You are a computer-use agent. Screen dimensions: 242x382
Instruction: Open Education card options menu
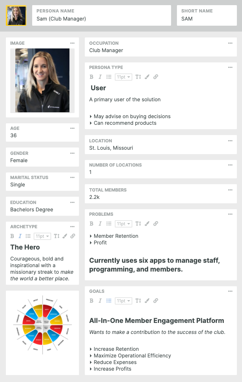pyautogui.click(x=72, y=203)
